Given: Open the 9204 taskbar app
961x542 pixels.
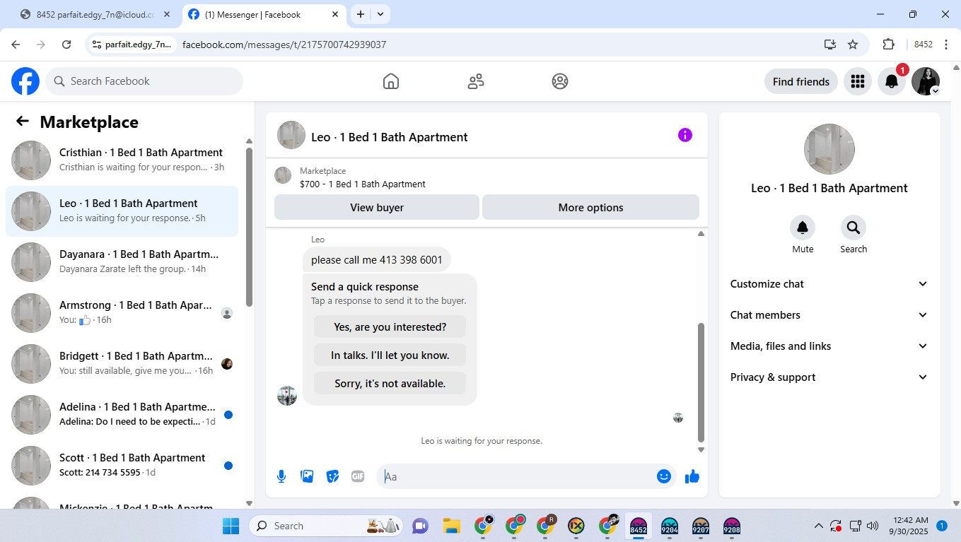Looking at the screenshot, I should coord(669,526).
